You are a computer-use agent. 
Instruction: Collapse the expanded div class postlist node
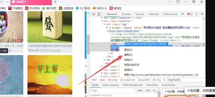102,21
